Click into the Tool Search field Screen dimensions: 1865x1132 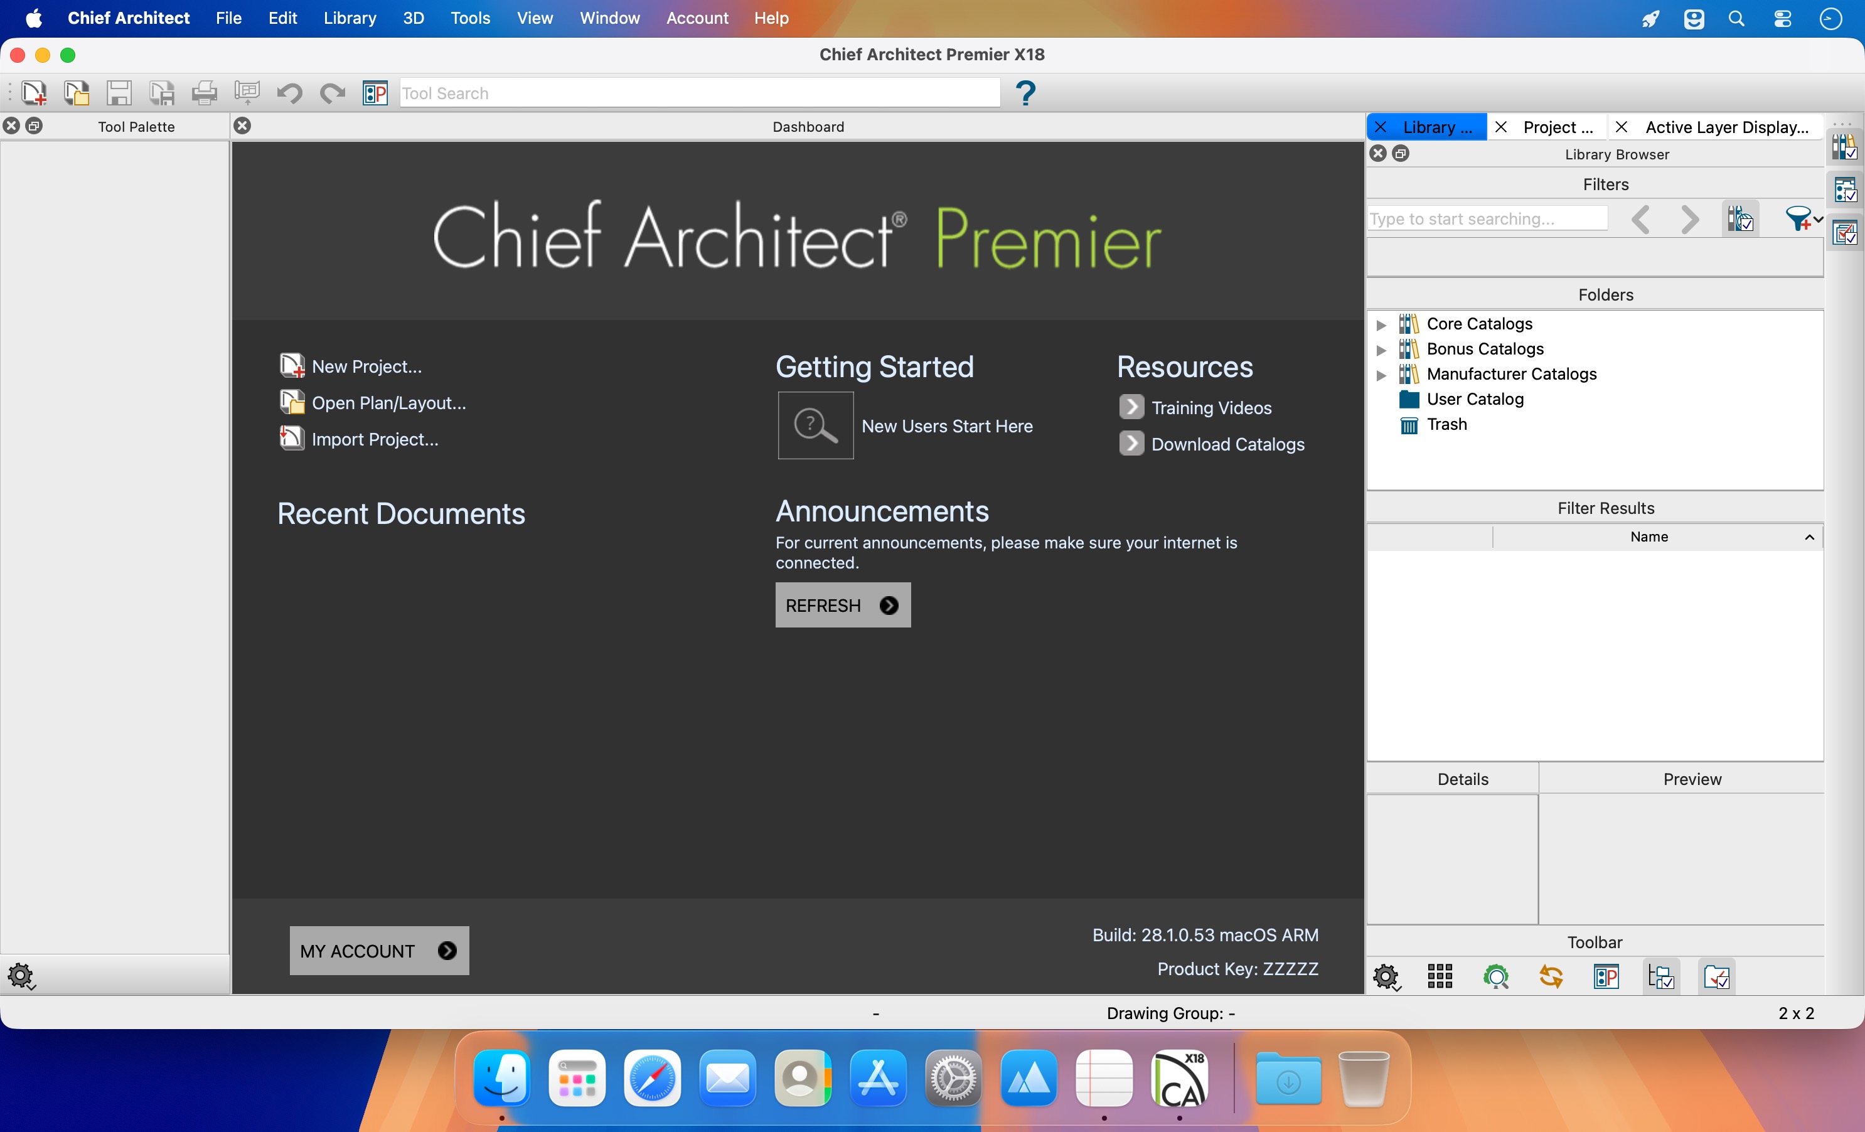click(699, 93)
